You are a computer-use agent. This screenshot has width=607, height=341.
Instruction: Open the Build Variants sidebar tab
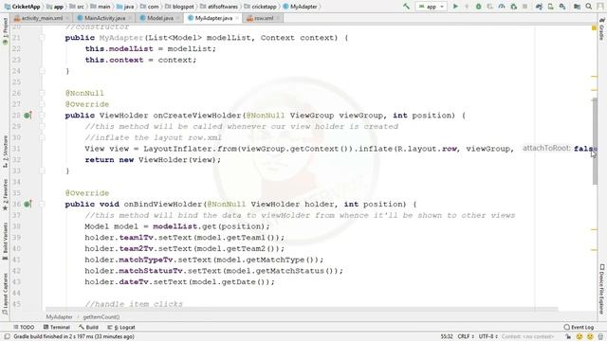pos(5,242)
